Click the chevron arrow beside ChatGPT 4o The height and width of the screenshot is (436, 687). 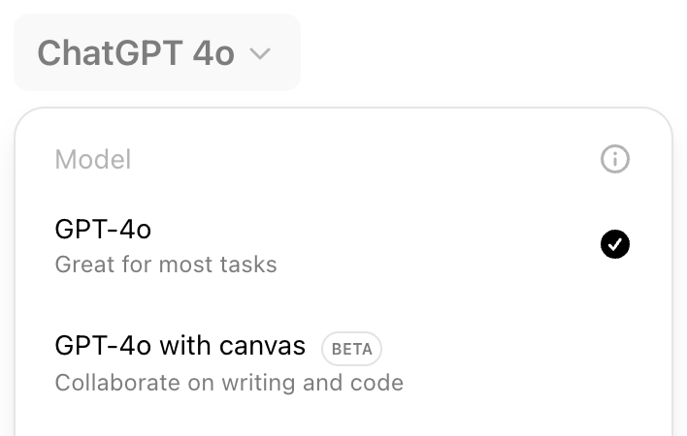pyautogui.click(x=259, y=54)
